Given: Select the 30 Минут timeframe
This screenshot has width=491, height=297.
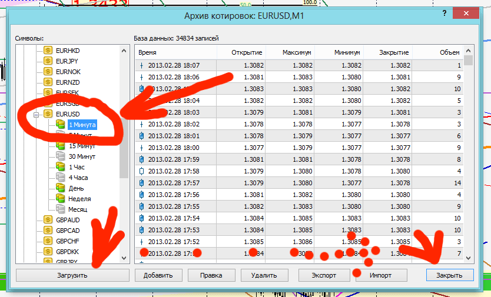Looking at the screenshot, I should (x=82, y=156).
